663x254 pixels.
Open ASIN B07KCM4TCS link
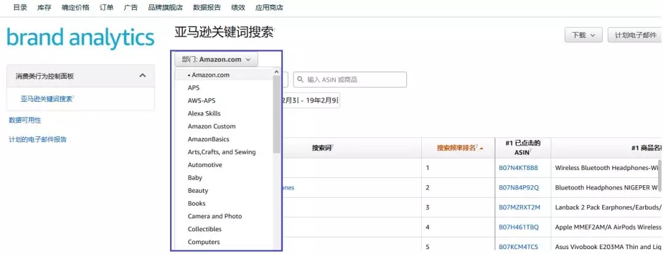point(518,247)
